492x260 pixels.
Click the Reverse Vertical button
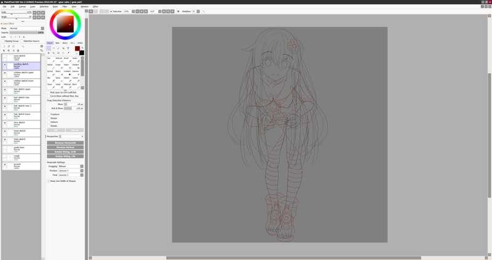tap(65, 147)
